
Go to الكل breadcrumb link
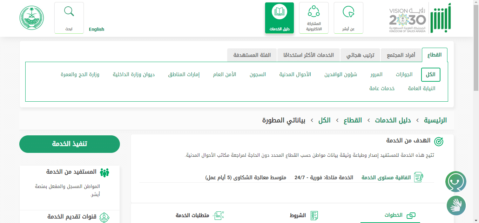[324, 120]
